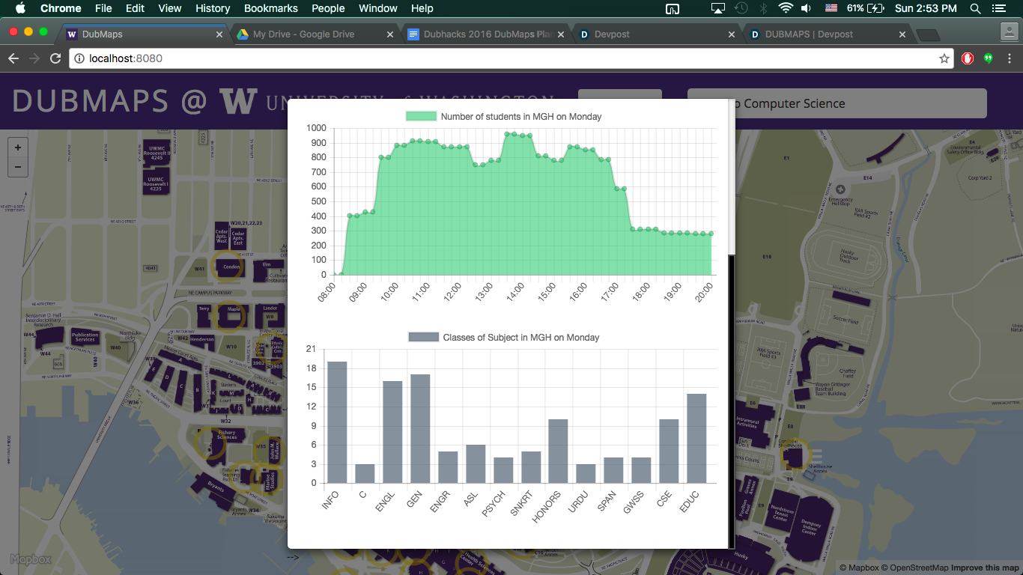Open the History menu

pyautogui.click(x=213, y=8)
